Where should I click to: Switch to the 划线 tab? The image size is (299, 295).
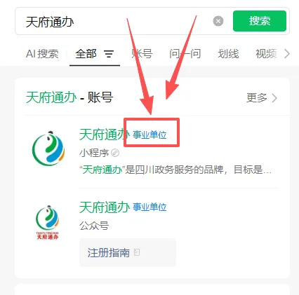coord(228,54)
